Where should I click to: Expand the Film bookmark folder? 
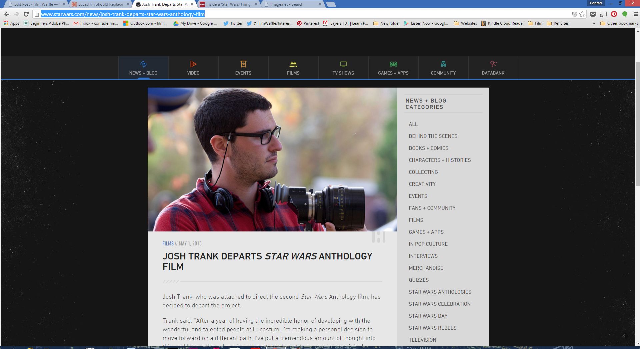[535, 23]
